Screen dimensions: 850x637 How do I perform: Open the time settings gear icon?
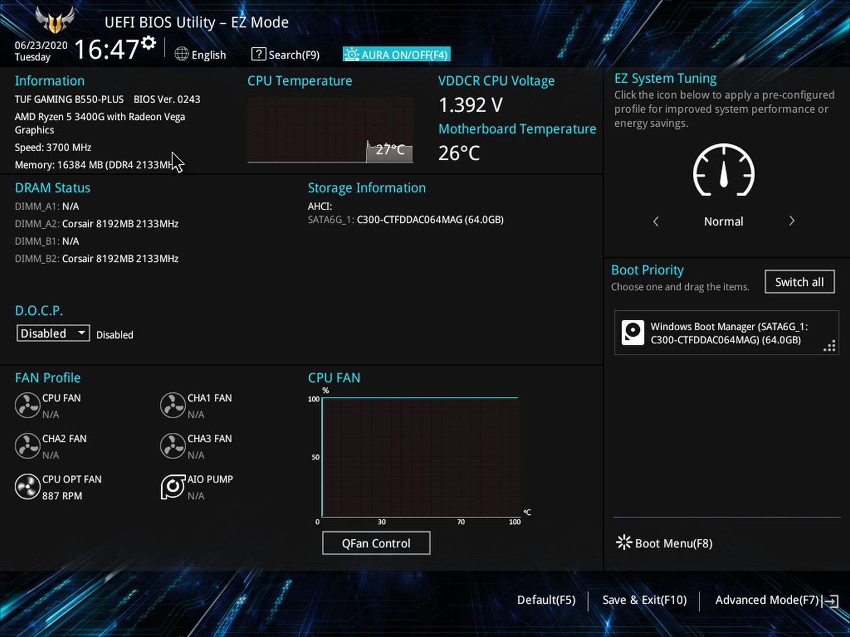(x=149, y=42)
